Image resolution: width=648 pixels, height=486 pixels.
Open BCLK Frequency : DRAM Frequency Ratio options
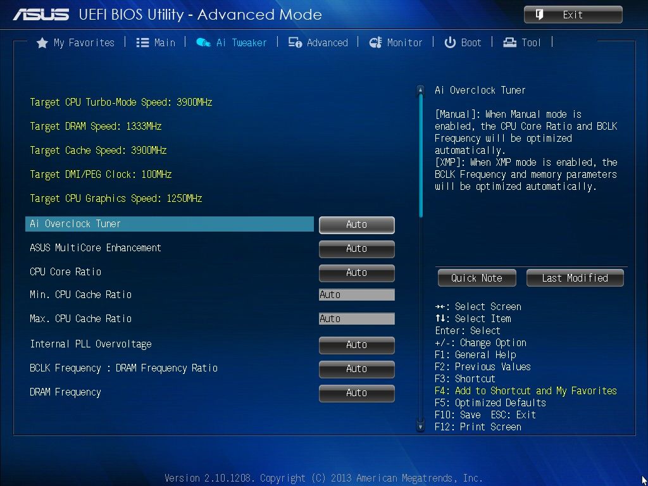click(x=356, y=369)
